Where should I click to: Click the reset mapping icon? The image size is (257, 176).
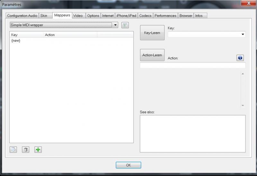coord(13,150)
